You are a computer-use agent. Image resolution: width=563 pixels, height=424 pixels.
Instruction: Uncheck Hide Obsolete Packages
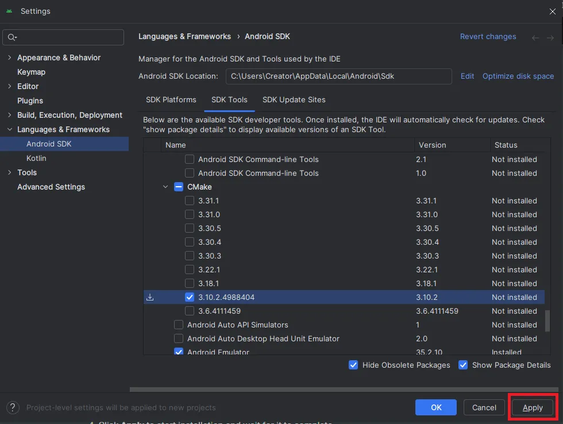click(353, 365)
